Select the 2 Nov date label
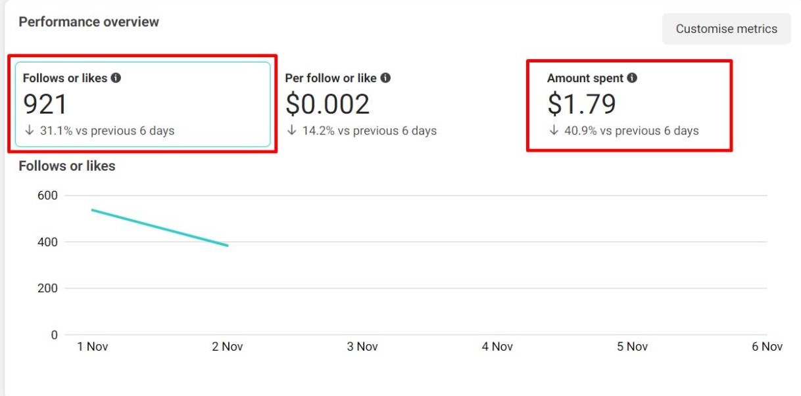The height and width of the screenshot is (396, 801). point(228,347)
